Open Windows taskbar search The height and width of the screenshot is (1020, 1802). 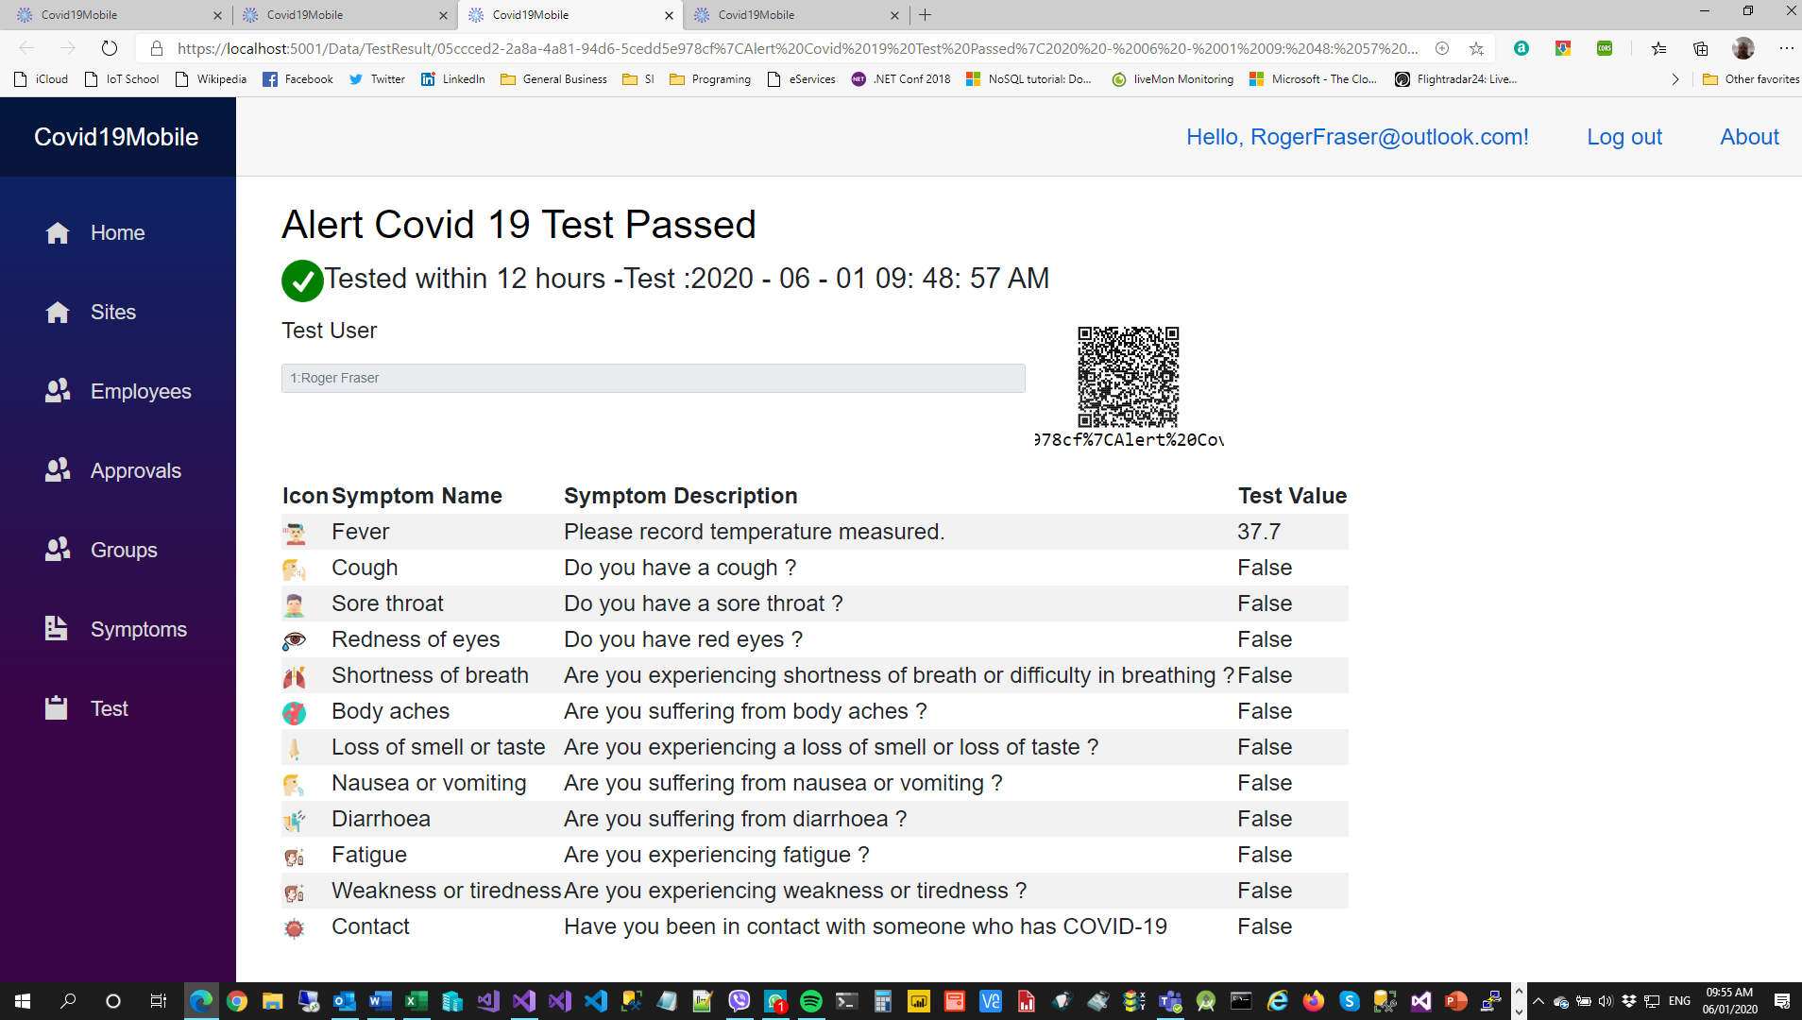pos(68,1001)
